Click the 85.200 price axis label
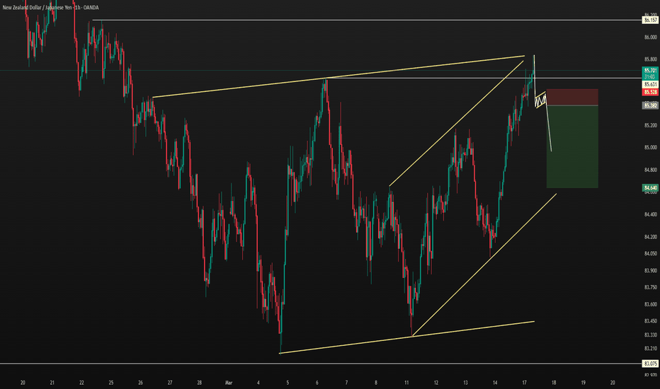The width and height of the screenshot is (660, 389). click(650, 125)
